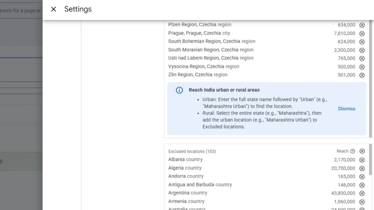The height and width of the screenshot is (210, 374).
Task: Select the Armenia country row
Action: point(266,201)
